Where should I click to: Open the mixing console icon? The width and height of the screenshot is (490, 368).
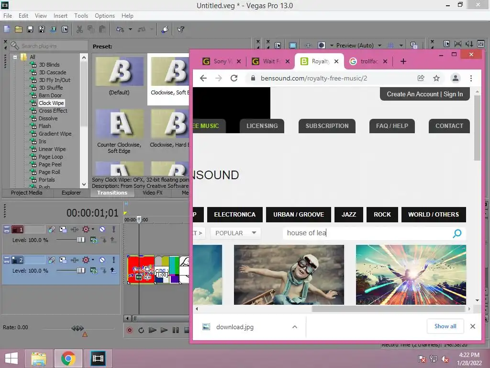481,44
